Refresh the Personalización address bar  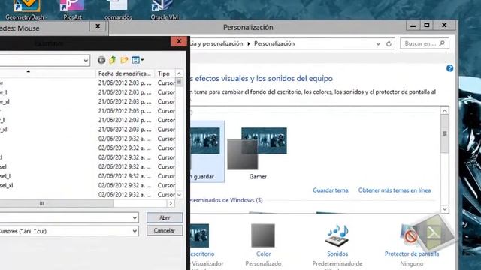(x=389, y=43)
